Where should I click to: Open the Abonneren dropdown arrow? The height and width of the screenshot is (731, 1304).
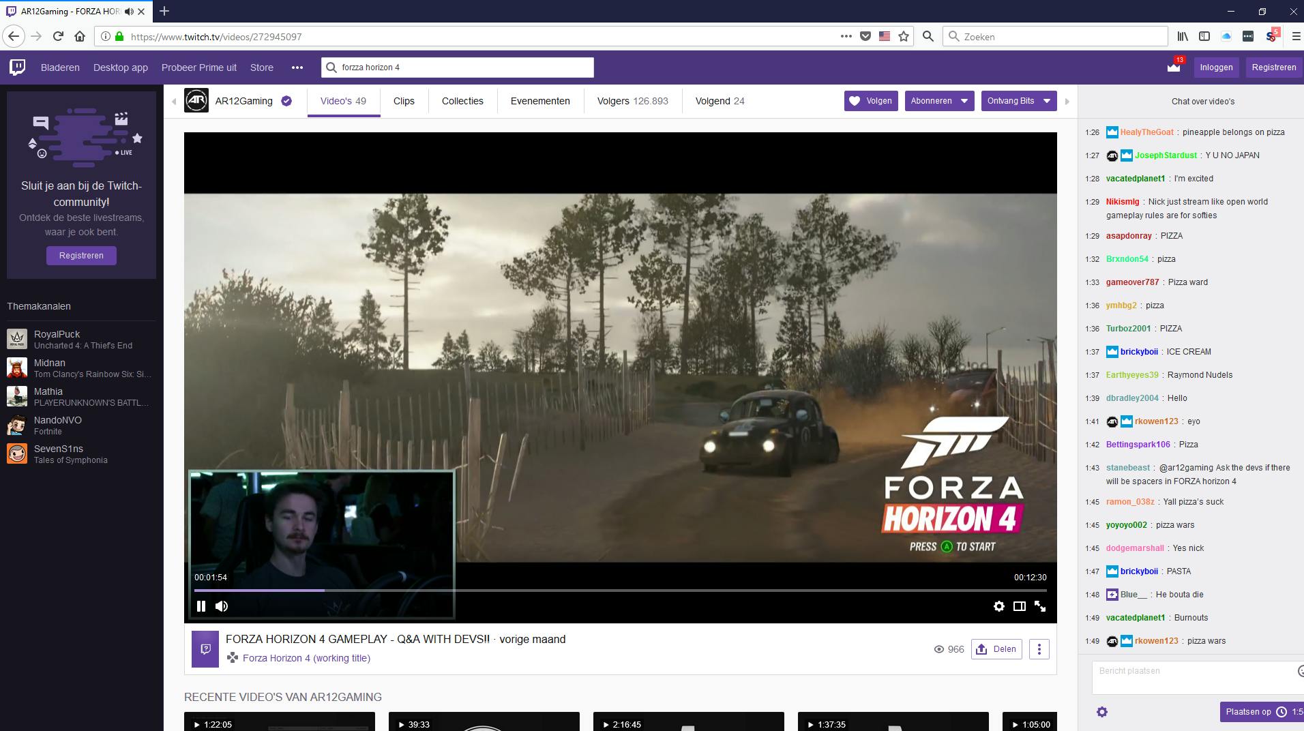(x=964, y=100)
